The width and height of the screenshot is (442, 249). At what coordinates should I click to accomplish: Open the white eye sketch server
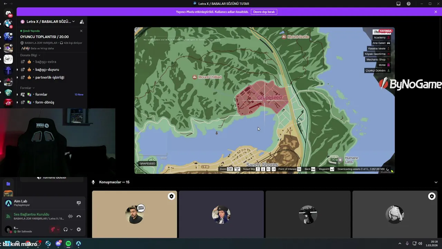tap(8, 59)
